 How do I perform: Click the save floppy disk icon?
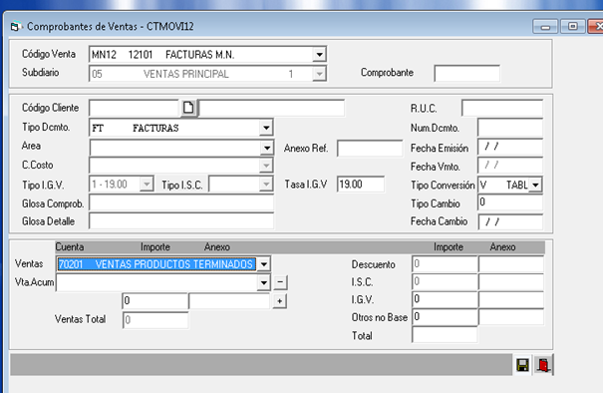[522, 365]
